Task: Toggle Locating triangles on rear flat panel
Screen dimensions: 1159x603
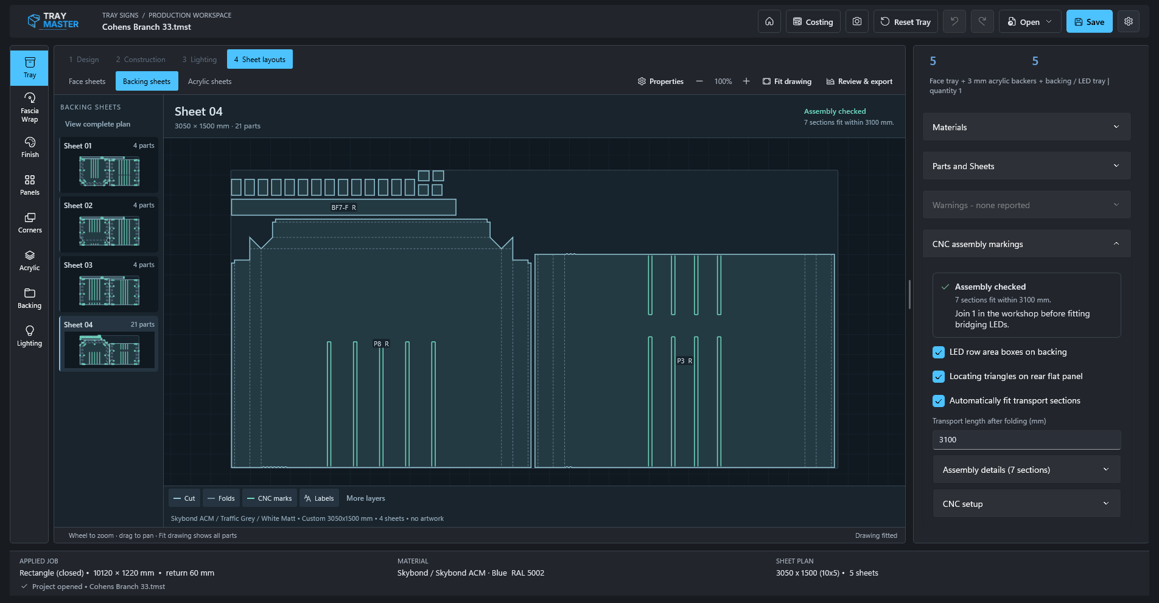Action: 939,377
